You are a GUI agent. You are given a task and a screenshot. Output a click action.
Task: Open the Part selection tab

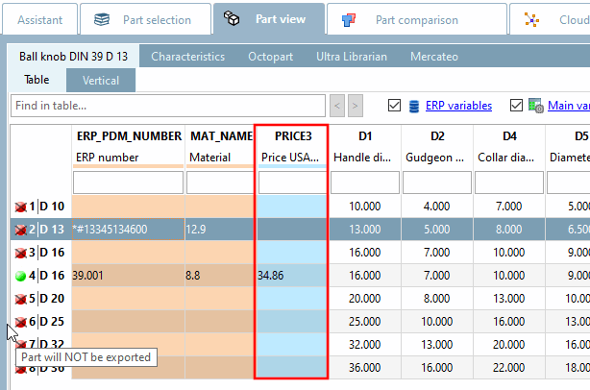pyautogui.click(x=142, y=19)
